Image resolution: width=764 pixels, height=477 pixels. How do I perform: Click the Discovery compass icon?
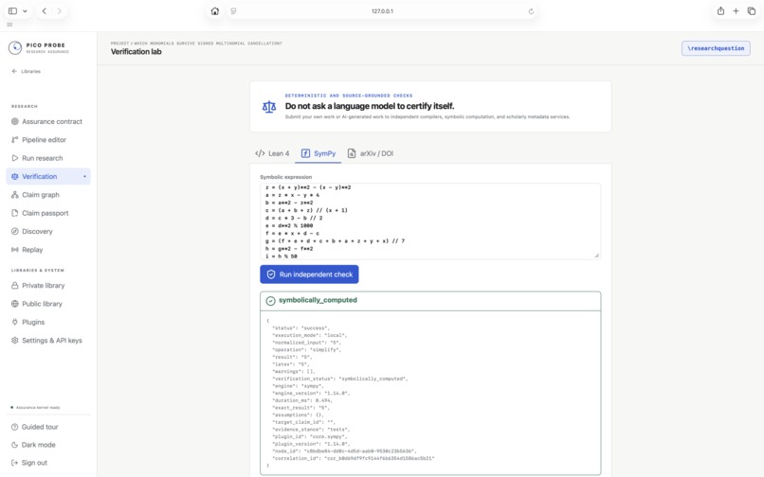(x=14, y=231)
